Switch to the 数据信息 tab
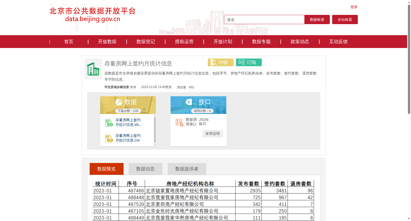The height and width of the screenshot is (221, 411). coord(146,169)
